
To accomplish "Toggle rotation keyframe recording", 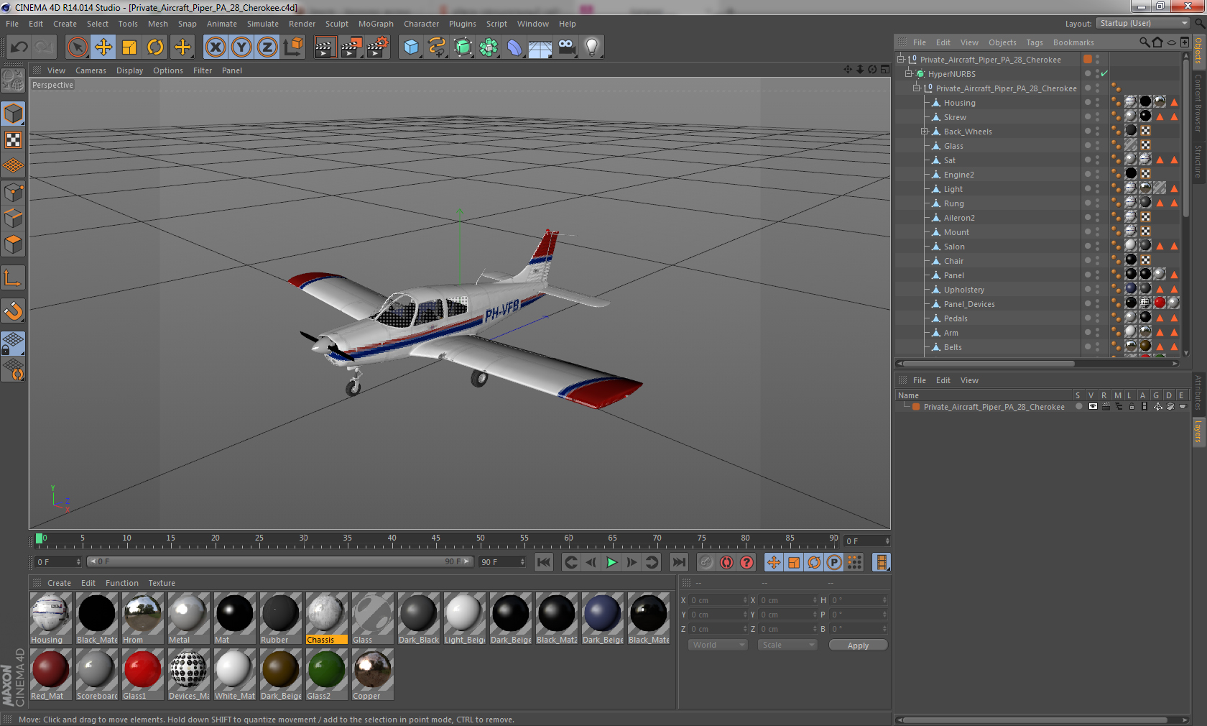I will 814,562.
